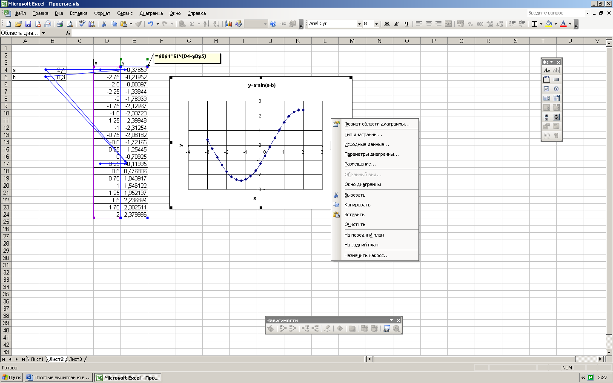Switch to Лист3 sheet tab
This screenshot has width=613, height=383.
tap(75, 359)
